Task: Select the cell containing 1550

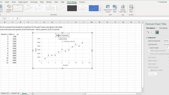Action: tap(12, 39)
